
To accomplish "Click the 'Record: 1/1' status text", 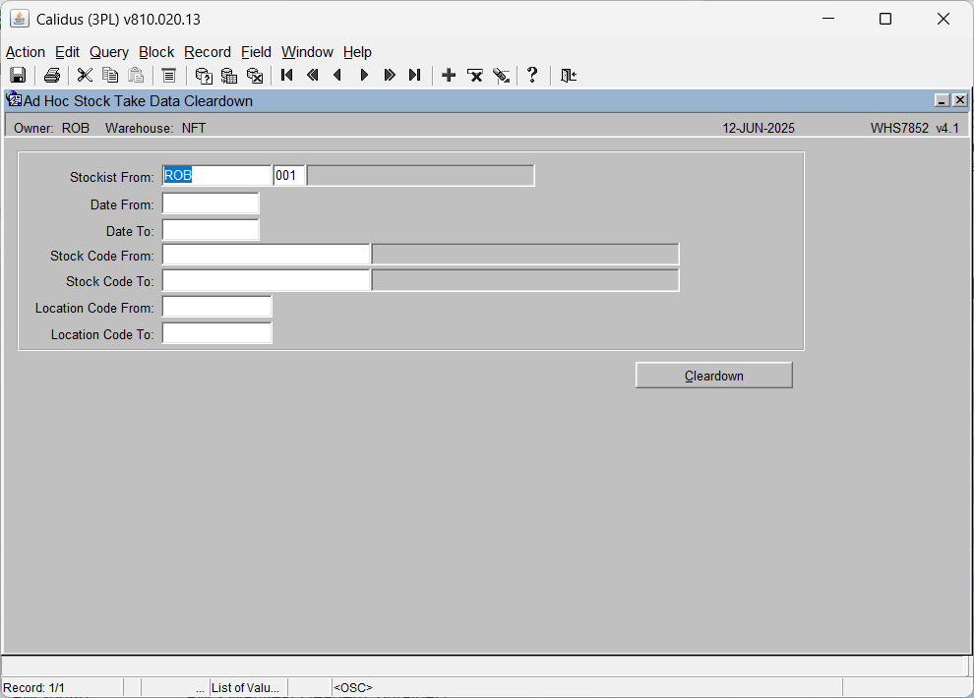I will (x=34, y=687).
